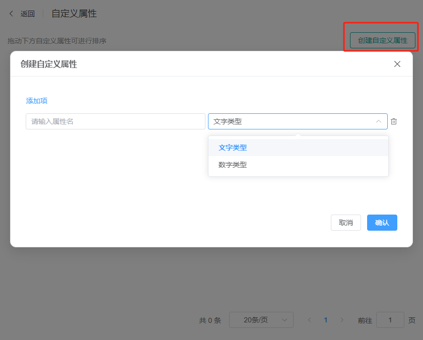Click the back arrow icon
Screen dimensions: 423x340
12,14
